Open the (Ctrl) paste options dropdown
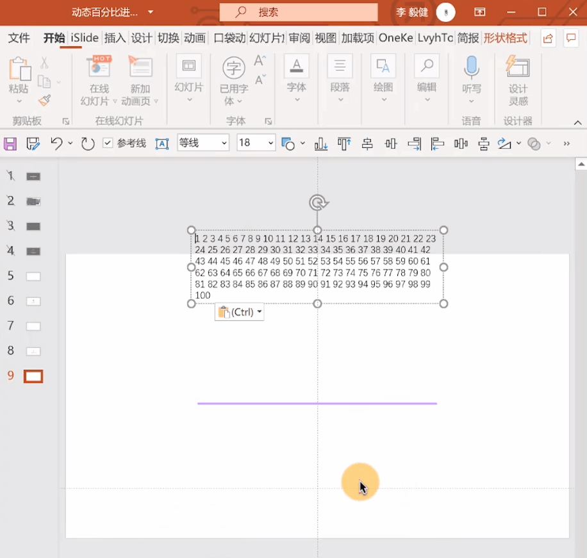 pos(240,312)
